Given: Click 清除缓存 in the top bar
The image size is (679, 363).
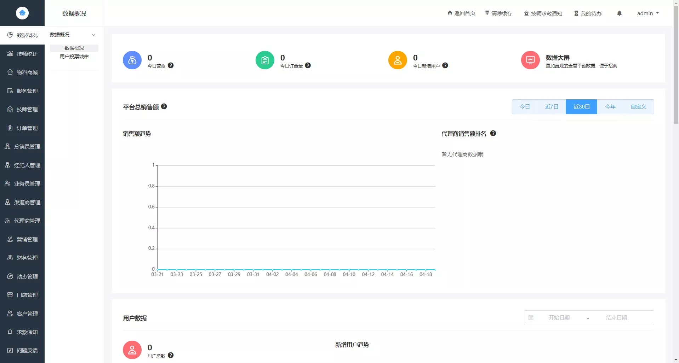Looking at the screenshot, I should (x=498, y=13).
